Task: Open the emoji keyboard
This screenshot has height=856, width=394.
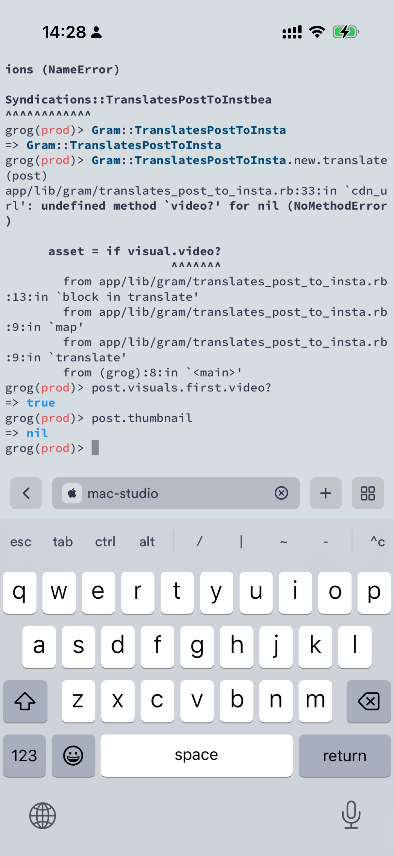Action: coord(73,756)
